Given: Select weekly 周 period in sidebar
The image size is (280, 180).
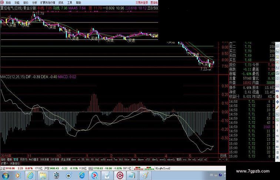Looking at the screenshot, I should [x=277, y=158].
